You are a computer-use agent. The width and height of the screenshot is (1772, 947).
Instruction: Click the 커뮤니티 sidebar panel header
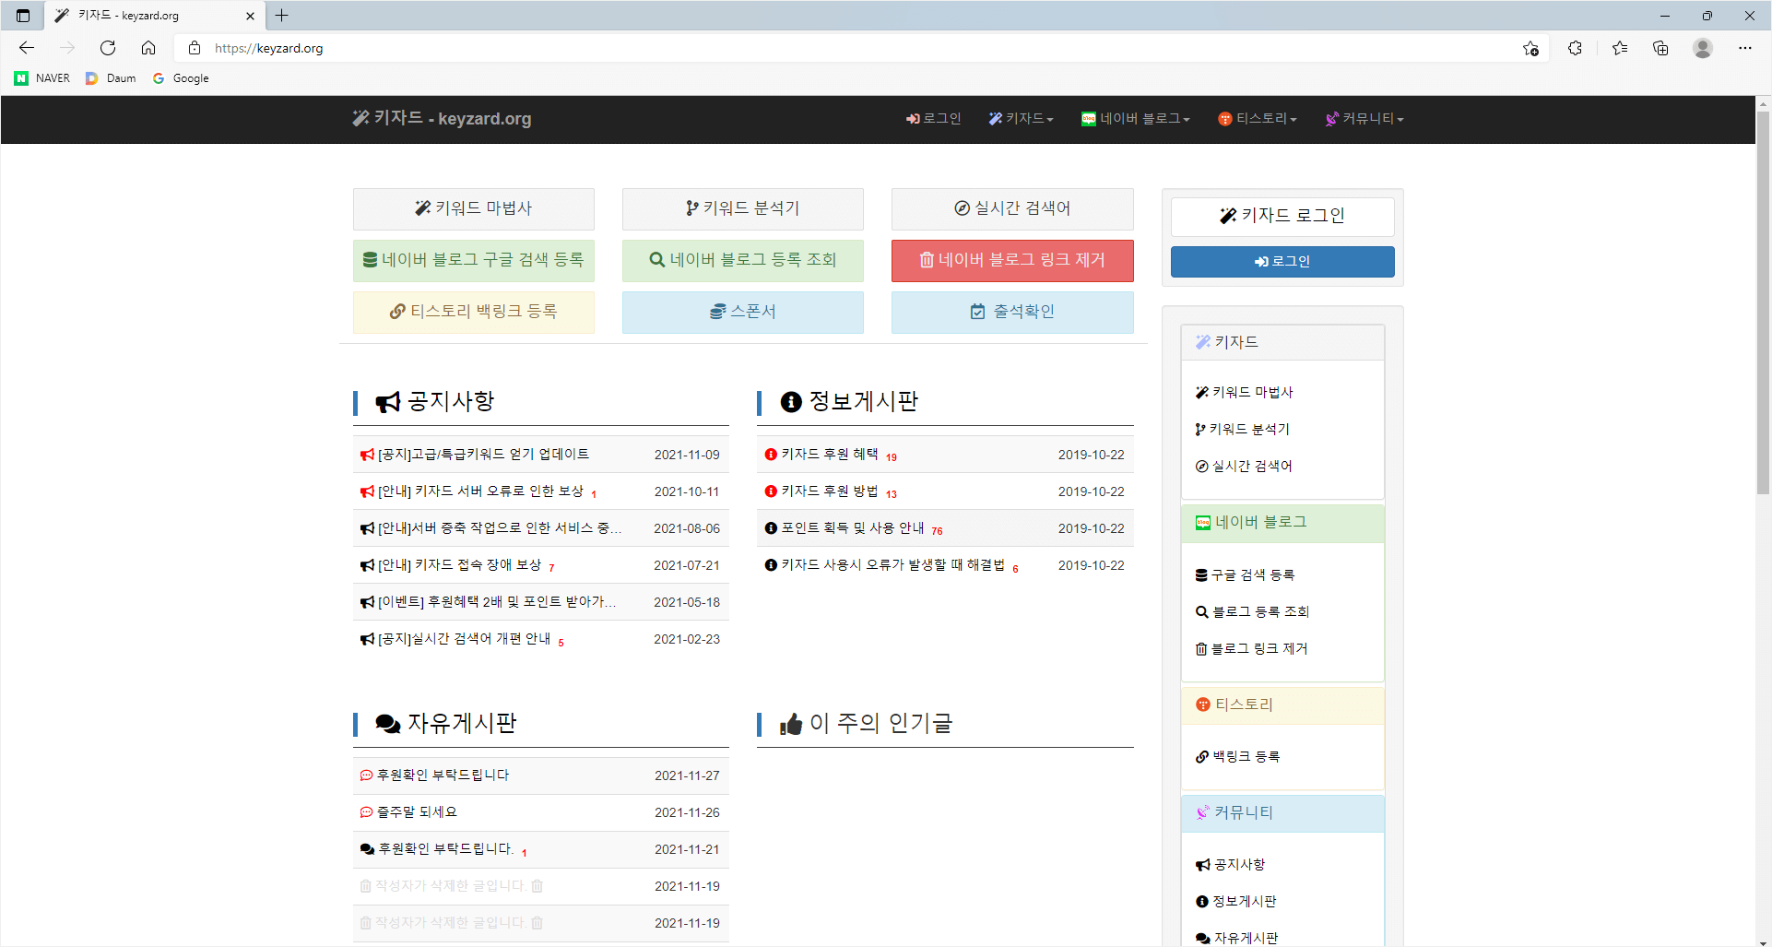point(1282,813)
